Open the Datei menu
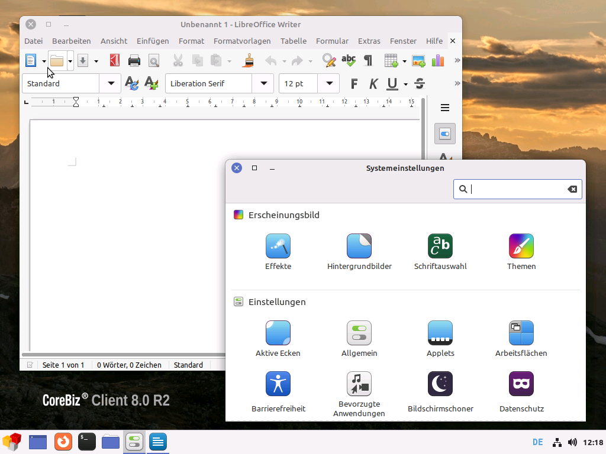The width and height of the screenshot is (606, 454). (34, 41)
